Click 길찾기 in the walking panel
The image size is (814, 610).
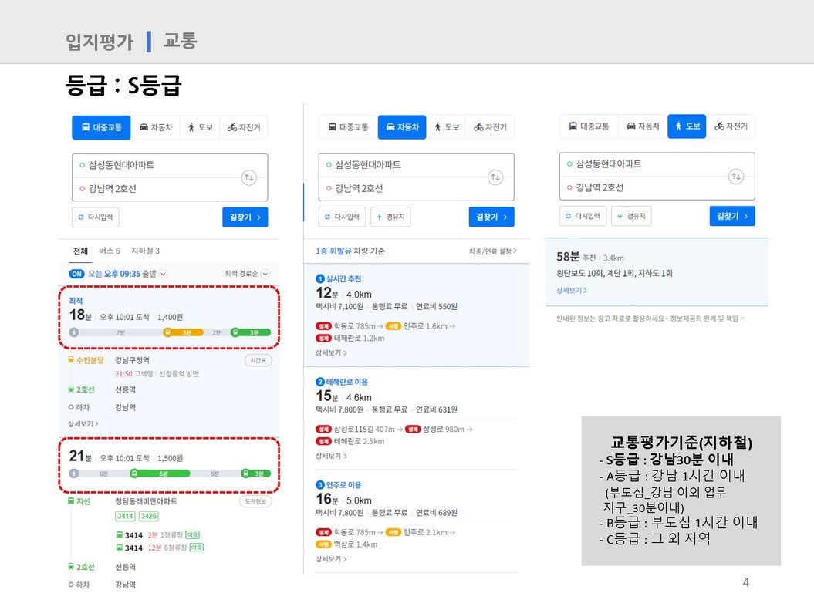732,216
